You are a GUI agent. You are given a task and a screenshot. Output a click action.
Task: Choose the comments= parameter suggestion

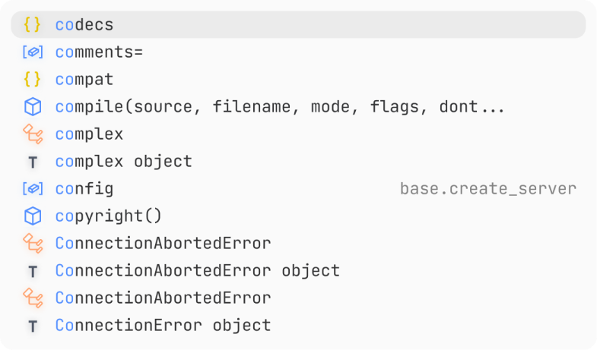tap(298, 52)
